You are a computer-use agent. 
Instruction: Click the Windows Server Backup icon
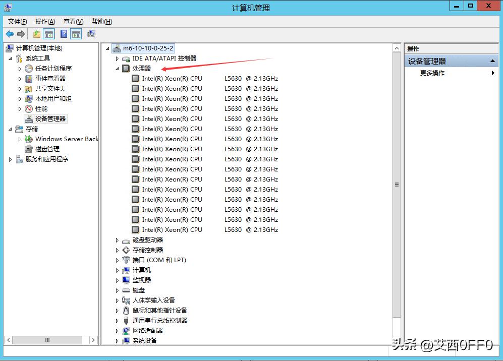click(x=29, y=139)
